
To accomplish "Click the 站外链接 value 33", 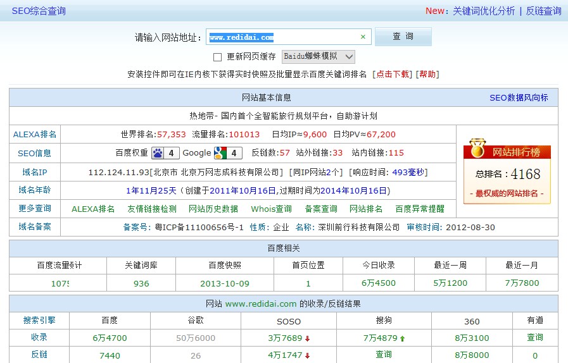I will click(338, 153).
